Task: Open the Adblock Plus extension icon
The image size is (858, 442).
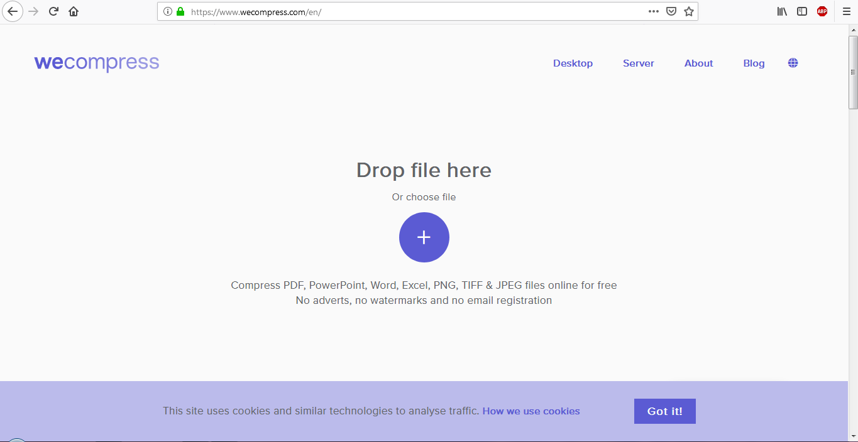Action: [822, 11]
